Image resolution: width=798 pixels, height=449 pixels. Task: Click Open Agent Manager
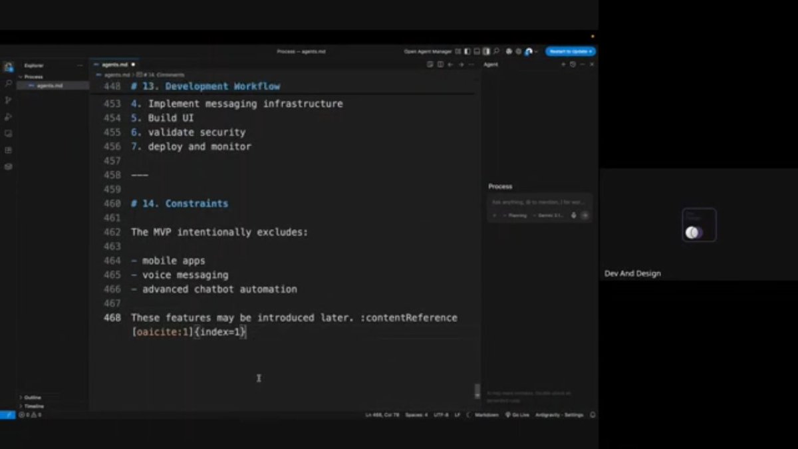[x=428, y=51]
